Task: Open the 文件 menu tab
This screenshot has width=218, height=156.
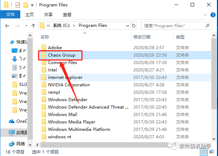Action: [10, 14]
